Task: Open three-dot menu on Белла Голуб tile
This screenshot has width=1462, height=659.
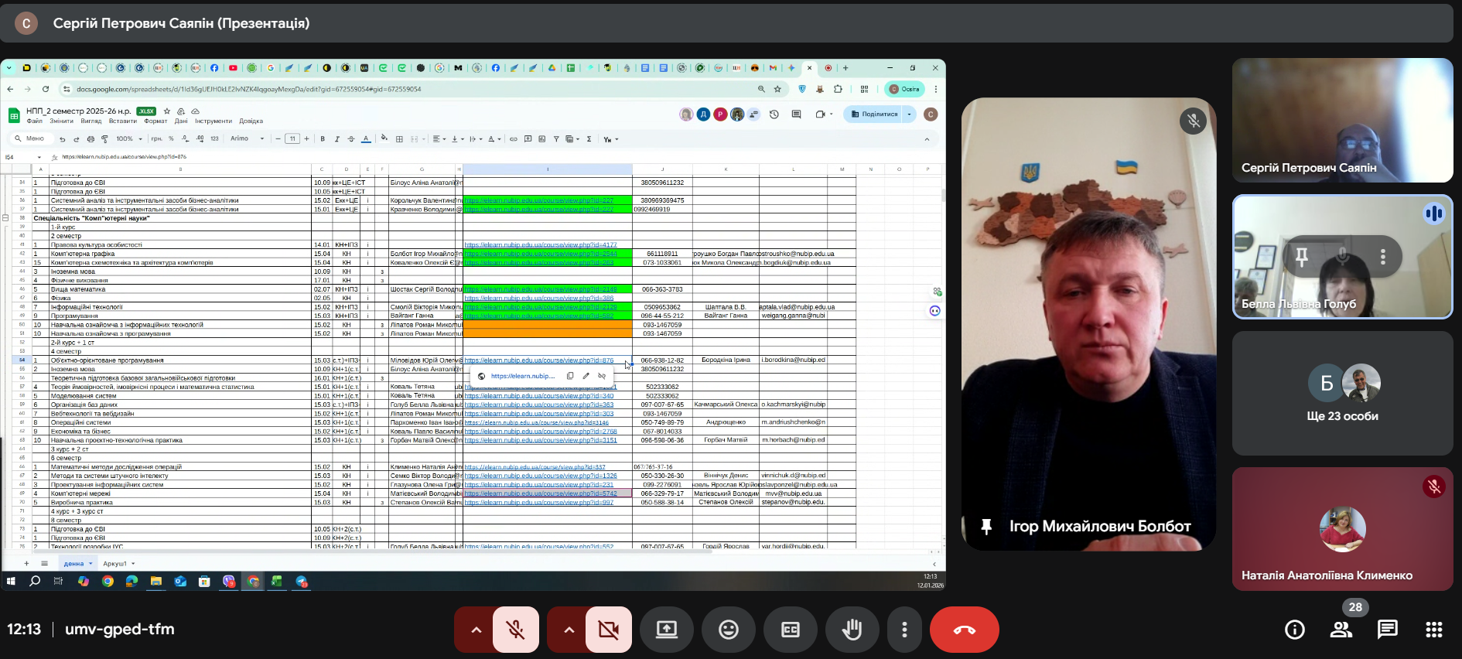Action: tap(1382, 257)
